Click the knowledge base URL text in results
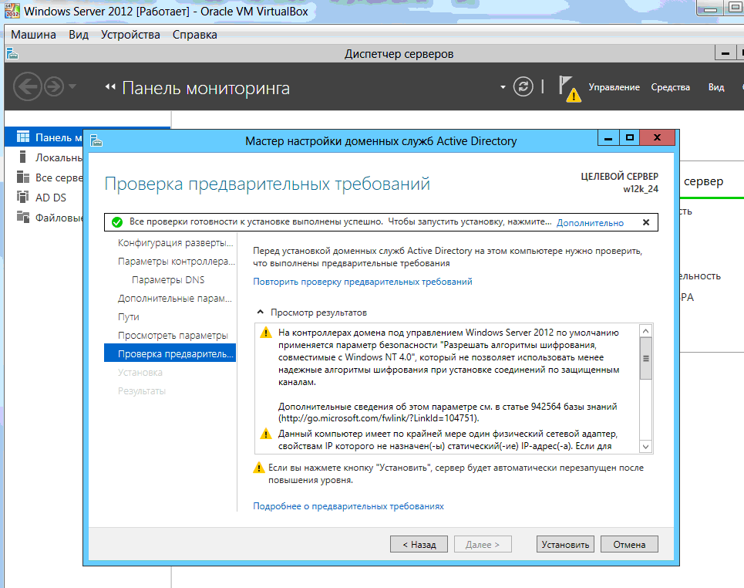The image size is (744, 588). click(x=379, y=418)
